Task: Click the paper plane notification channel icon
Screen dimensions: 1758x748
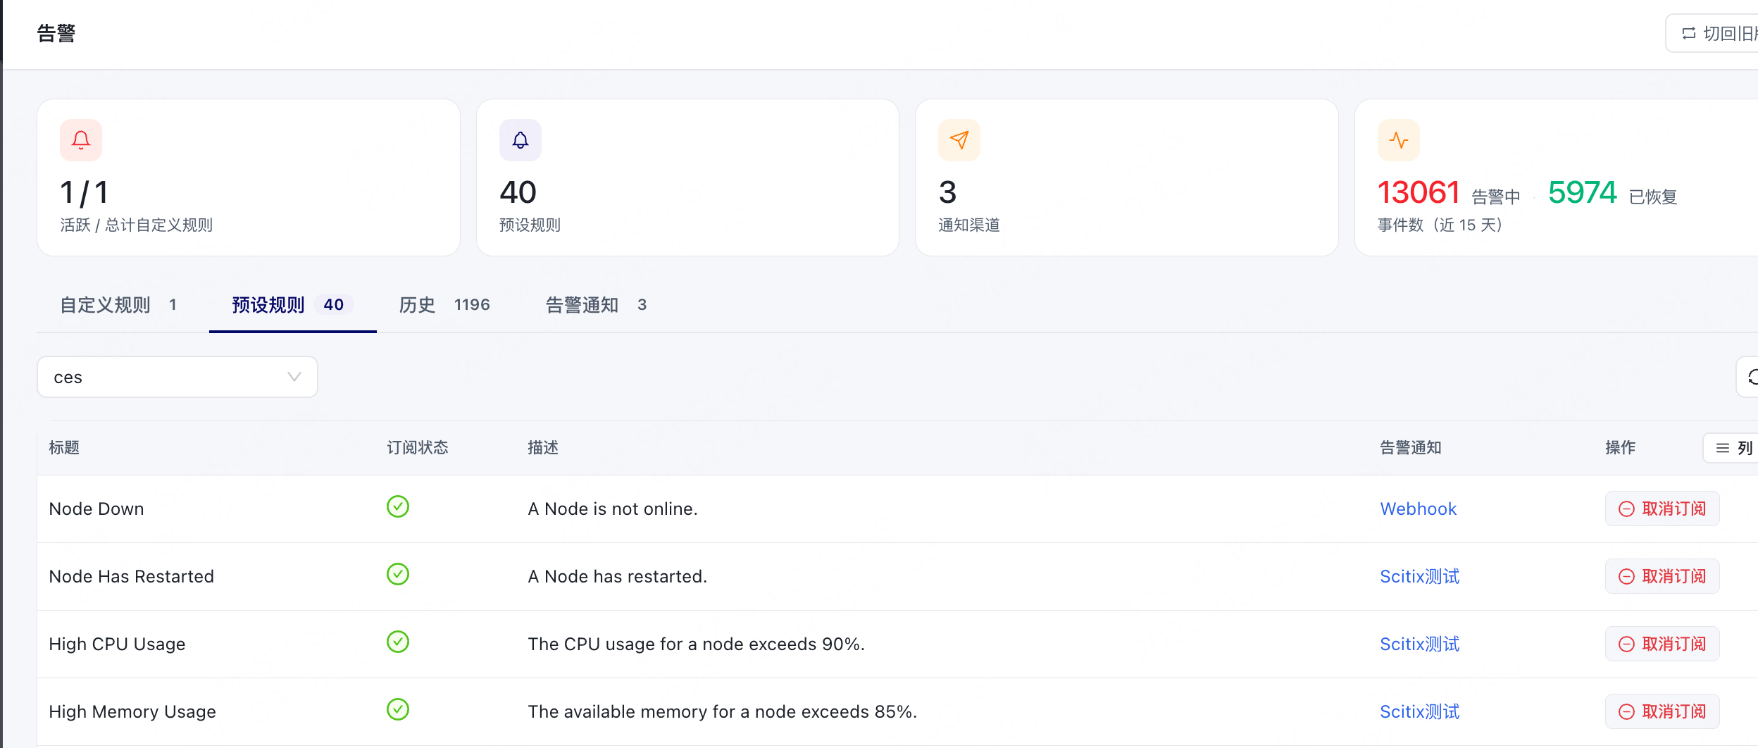Action: point(959,140)
